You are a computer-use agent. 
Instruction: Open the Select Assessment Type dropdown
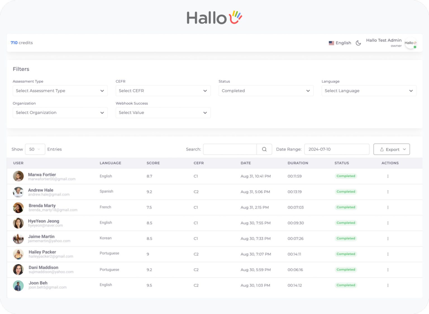tap(60, 91)
